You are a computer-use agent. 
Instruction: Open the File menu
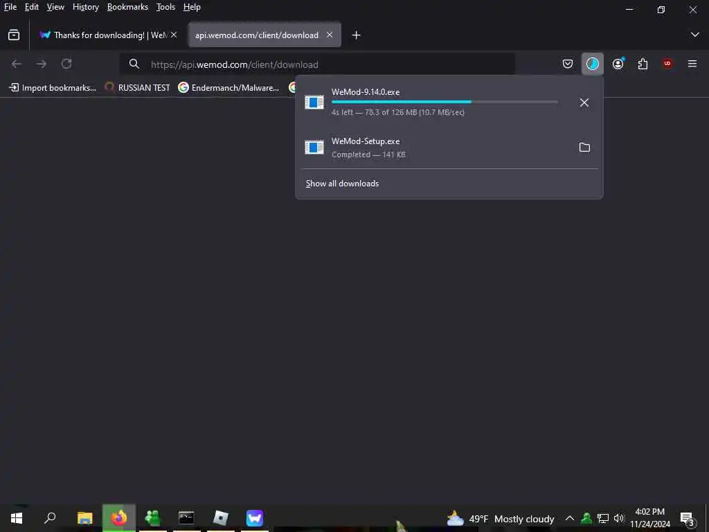[10, 7]
